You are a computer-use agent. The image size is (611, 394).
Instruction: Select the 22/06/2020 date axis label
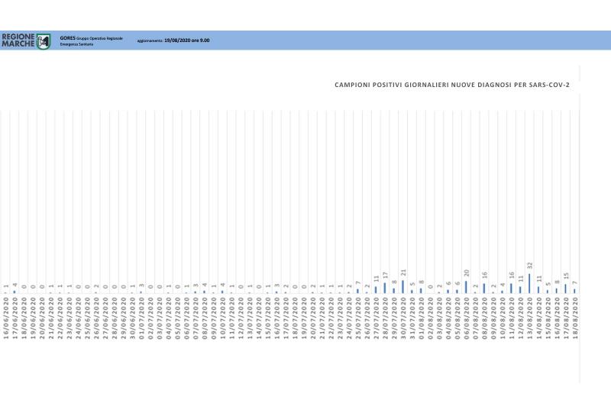[60, 317]
